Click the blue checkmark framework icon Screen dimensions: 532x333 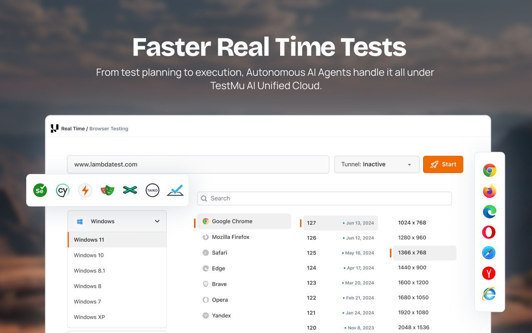(175, 191)
